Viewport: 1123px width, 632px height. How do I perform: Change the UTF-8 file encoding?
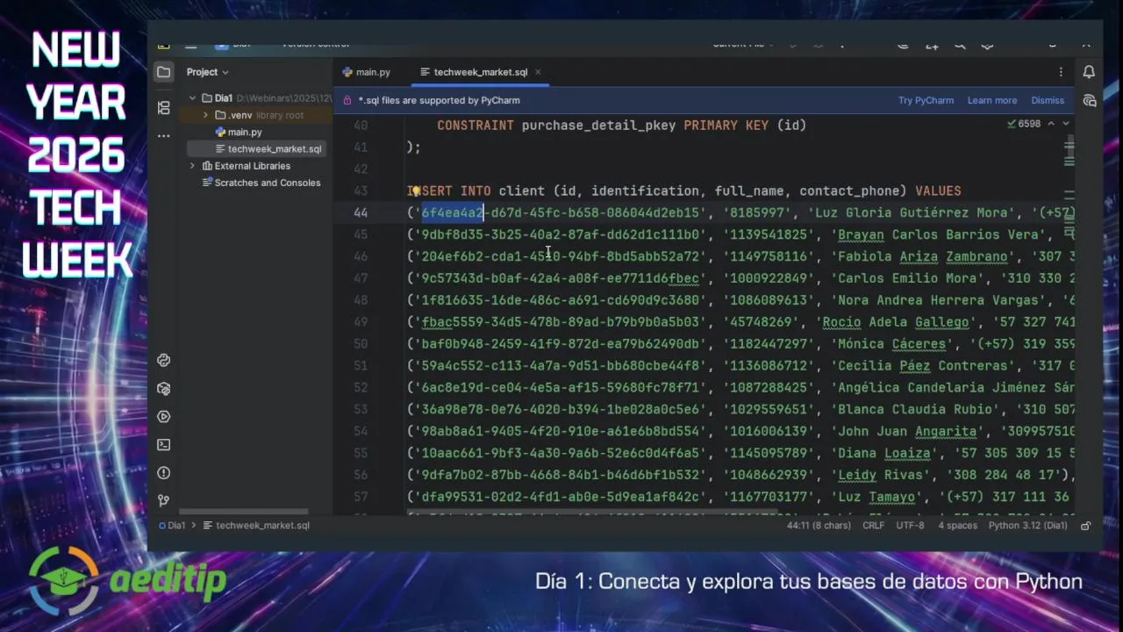tap(910, 526)
